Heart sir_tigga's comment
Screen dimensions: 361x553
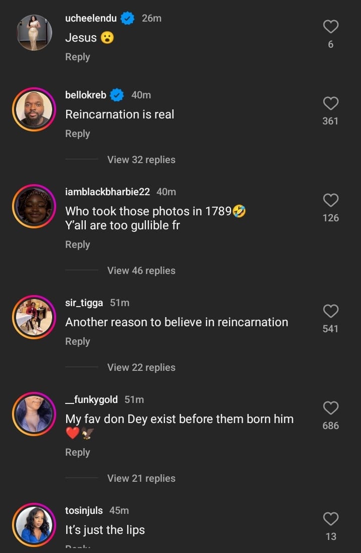tap(330, 311)
